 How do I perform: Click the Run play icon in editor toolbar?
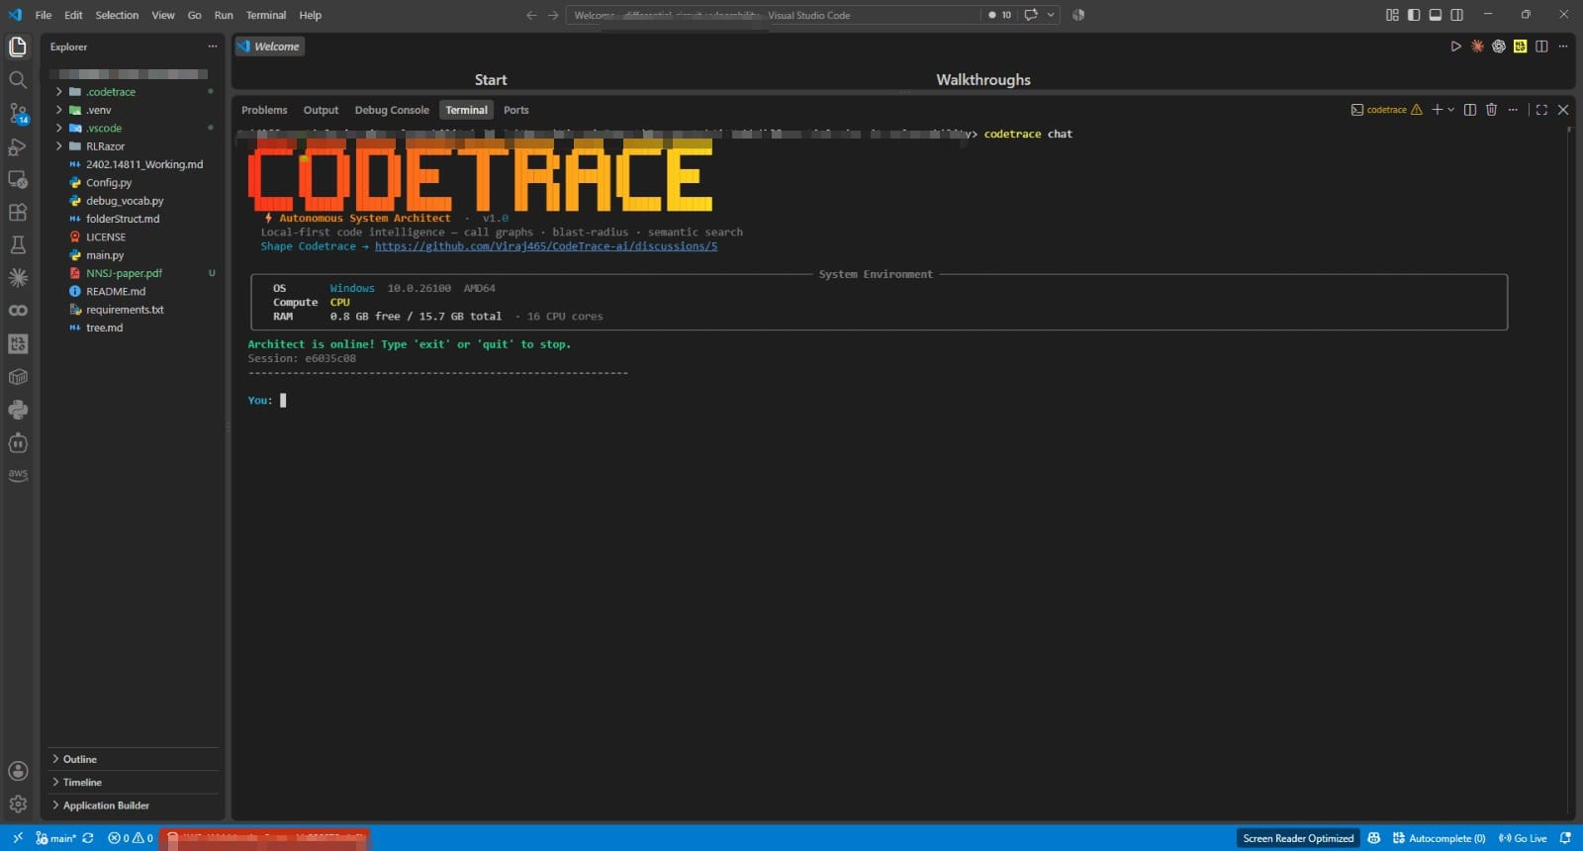pos(1455,47)
